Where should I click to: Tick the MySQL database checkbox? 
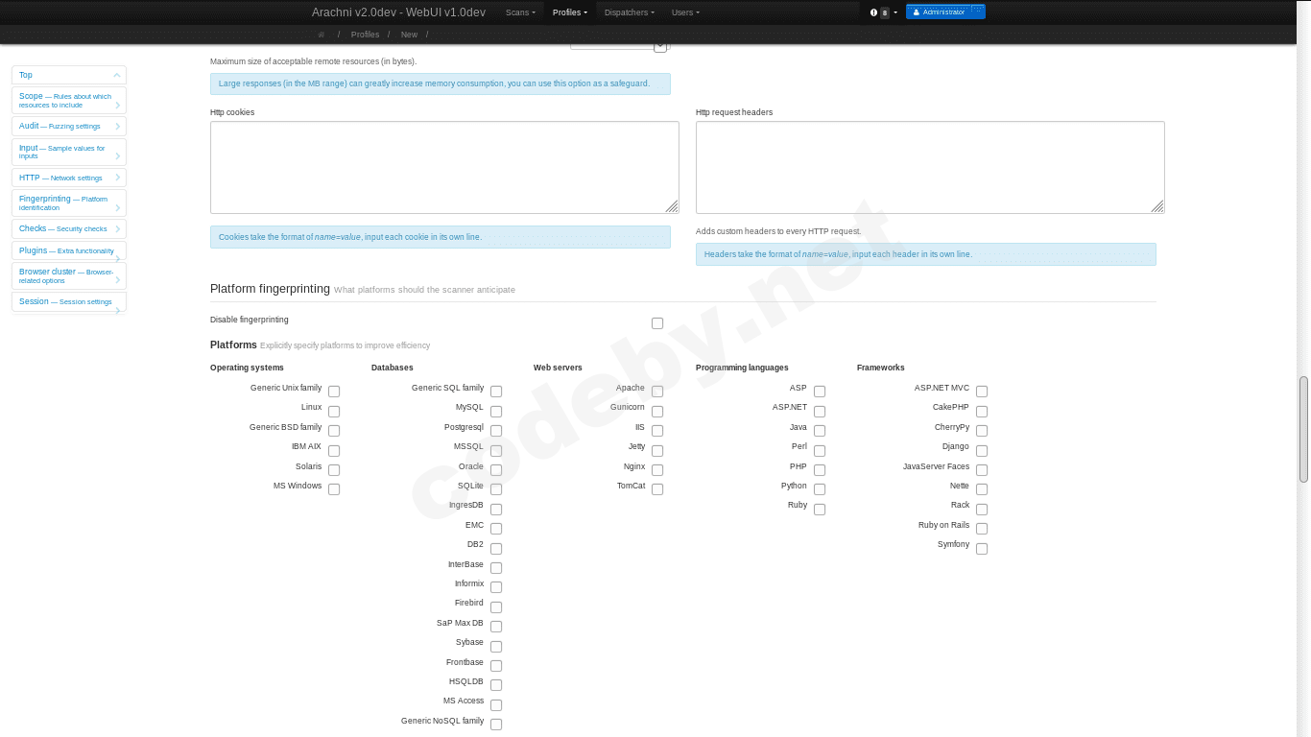pyautogui.click(x=496, y=412)
